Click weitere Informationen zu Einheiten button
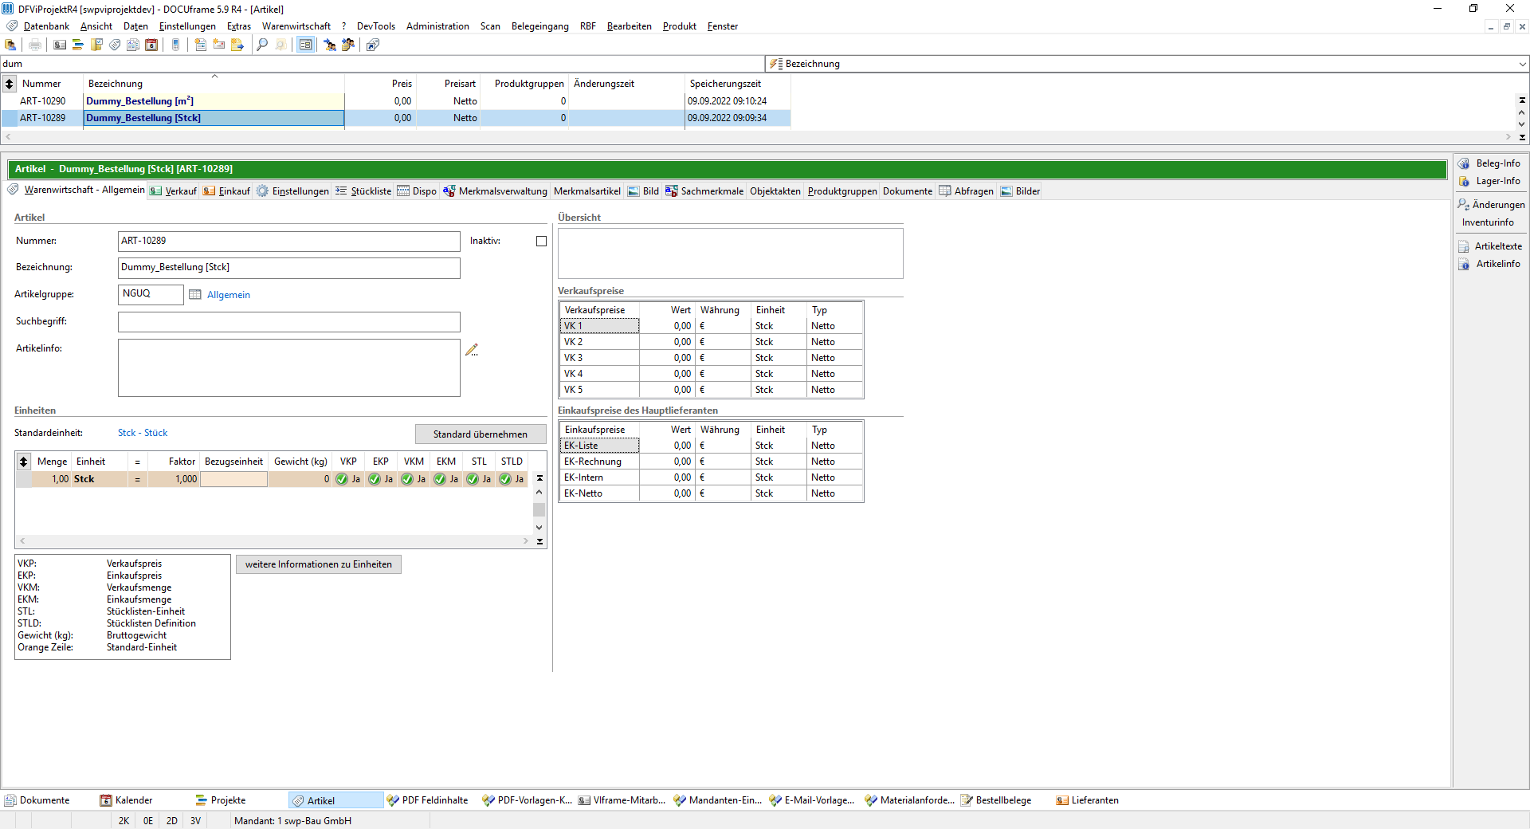1530x829 pixels. [x=319, y=564]
